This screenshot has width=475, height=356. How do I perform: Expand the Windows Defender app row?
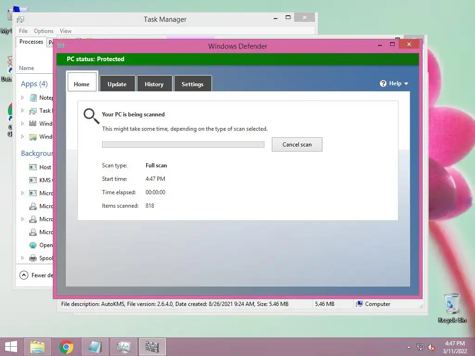(x=22, y=123)
